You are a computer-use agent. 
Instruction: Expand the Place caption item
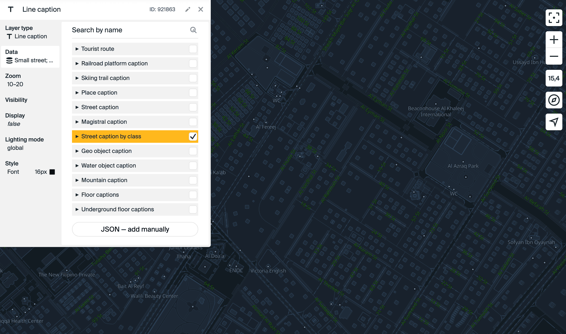[x=77, y=93]
